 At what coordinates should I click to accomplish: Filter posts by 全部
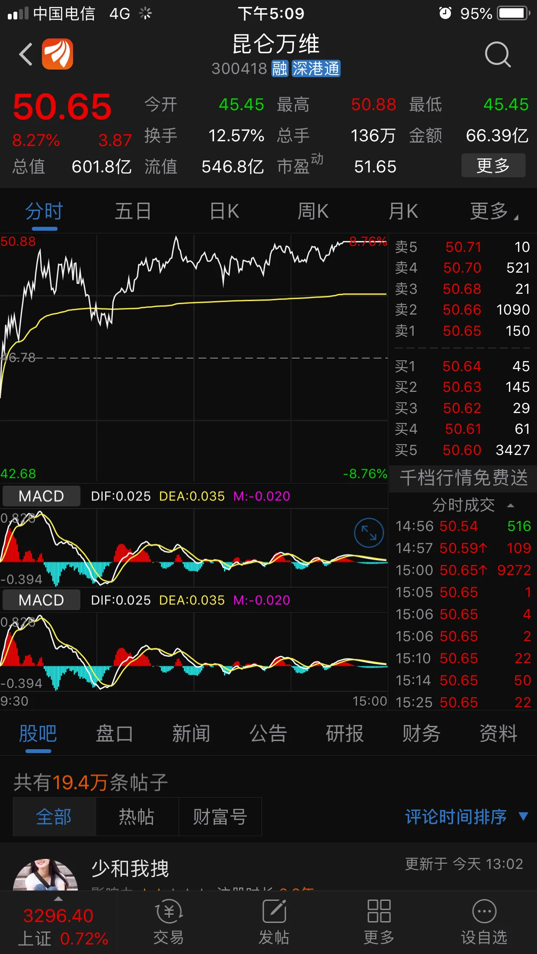coord(54,817)
